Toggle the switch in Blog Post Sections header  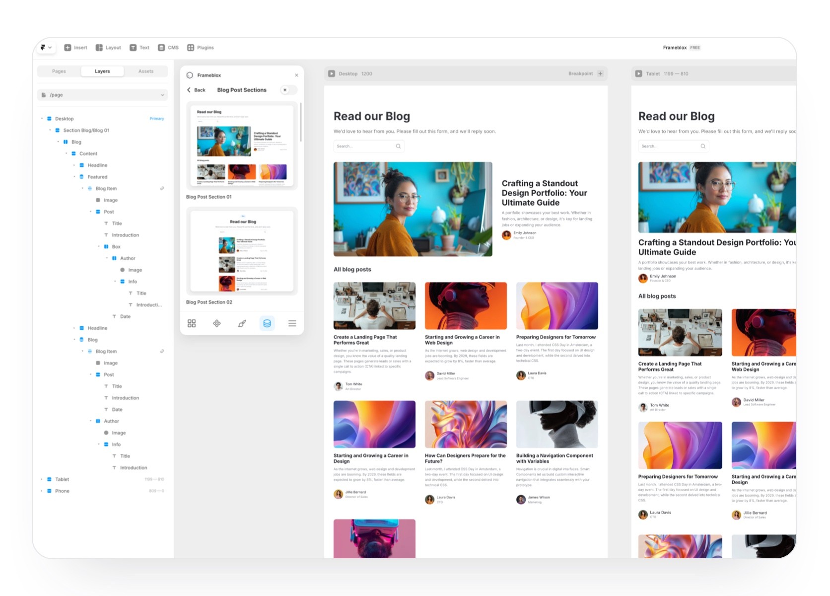[288, 90]
